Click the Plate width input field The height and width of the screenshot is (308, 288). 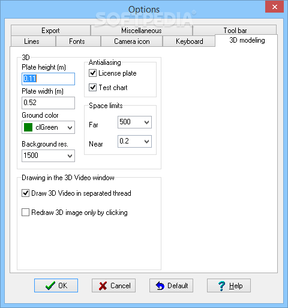click(x=48, y=103)
